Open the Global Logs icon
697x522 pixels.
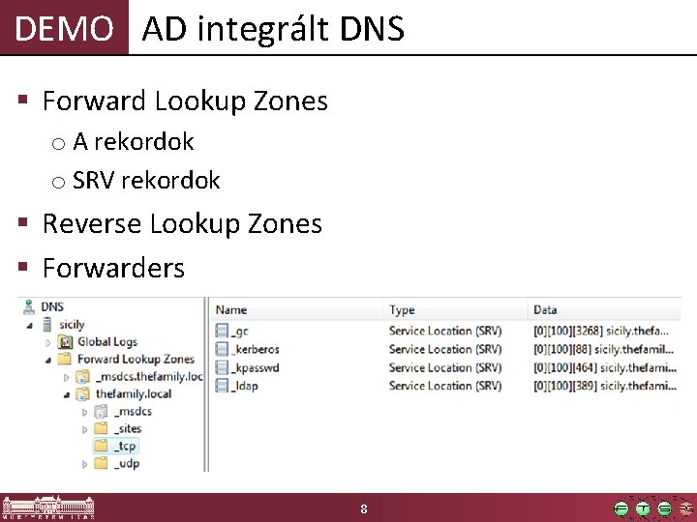66,342
